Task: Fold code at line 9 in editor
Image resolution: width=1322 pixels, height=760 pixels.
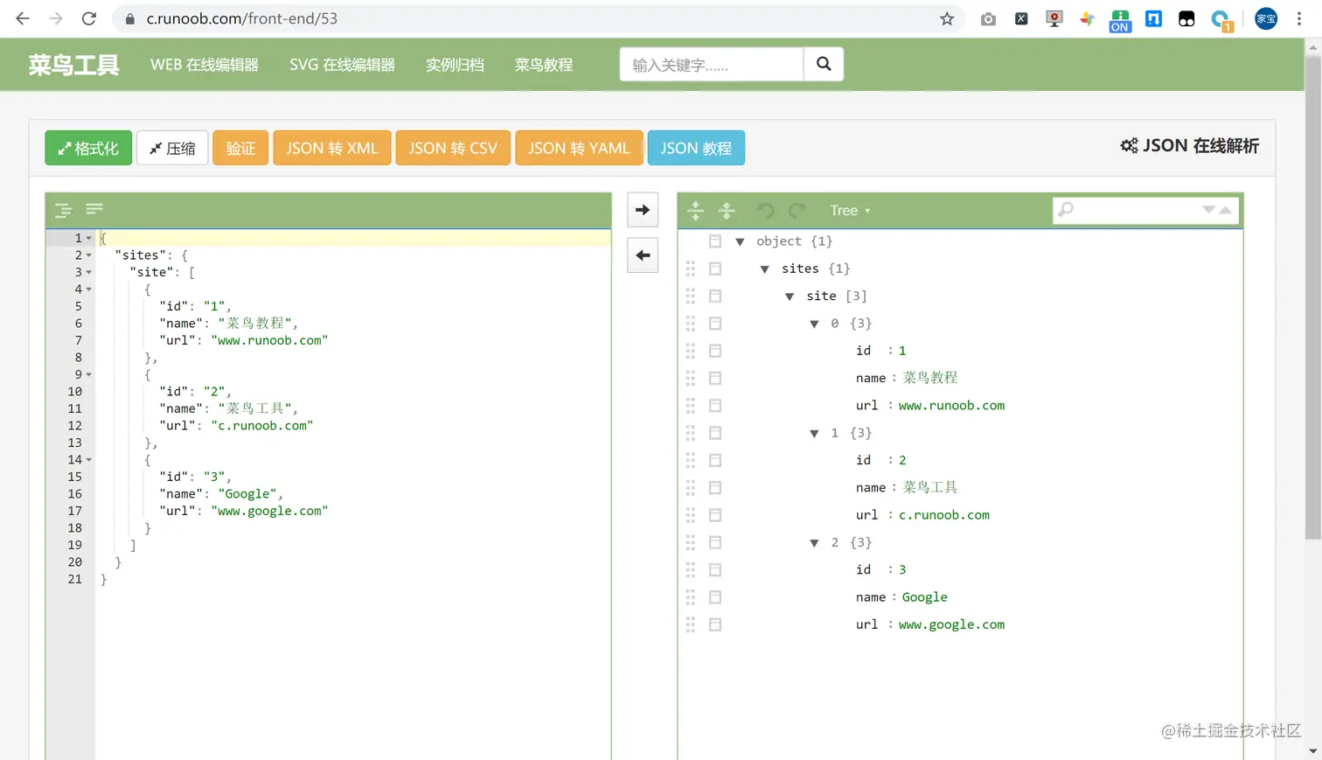Action: click(88, 374)
